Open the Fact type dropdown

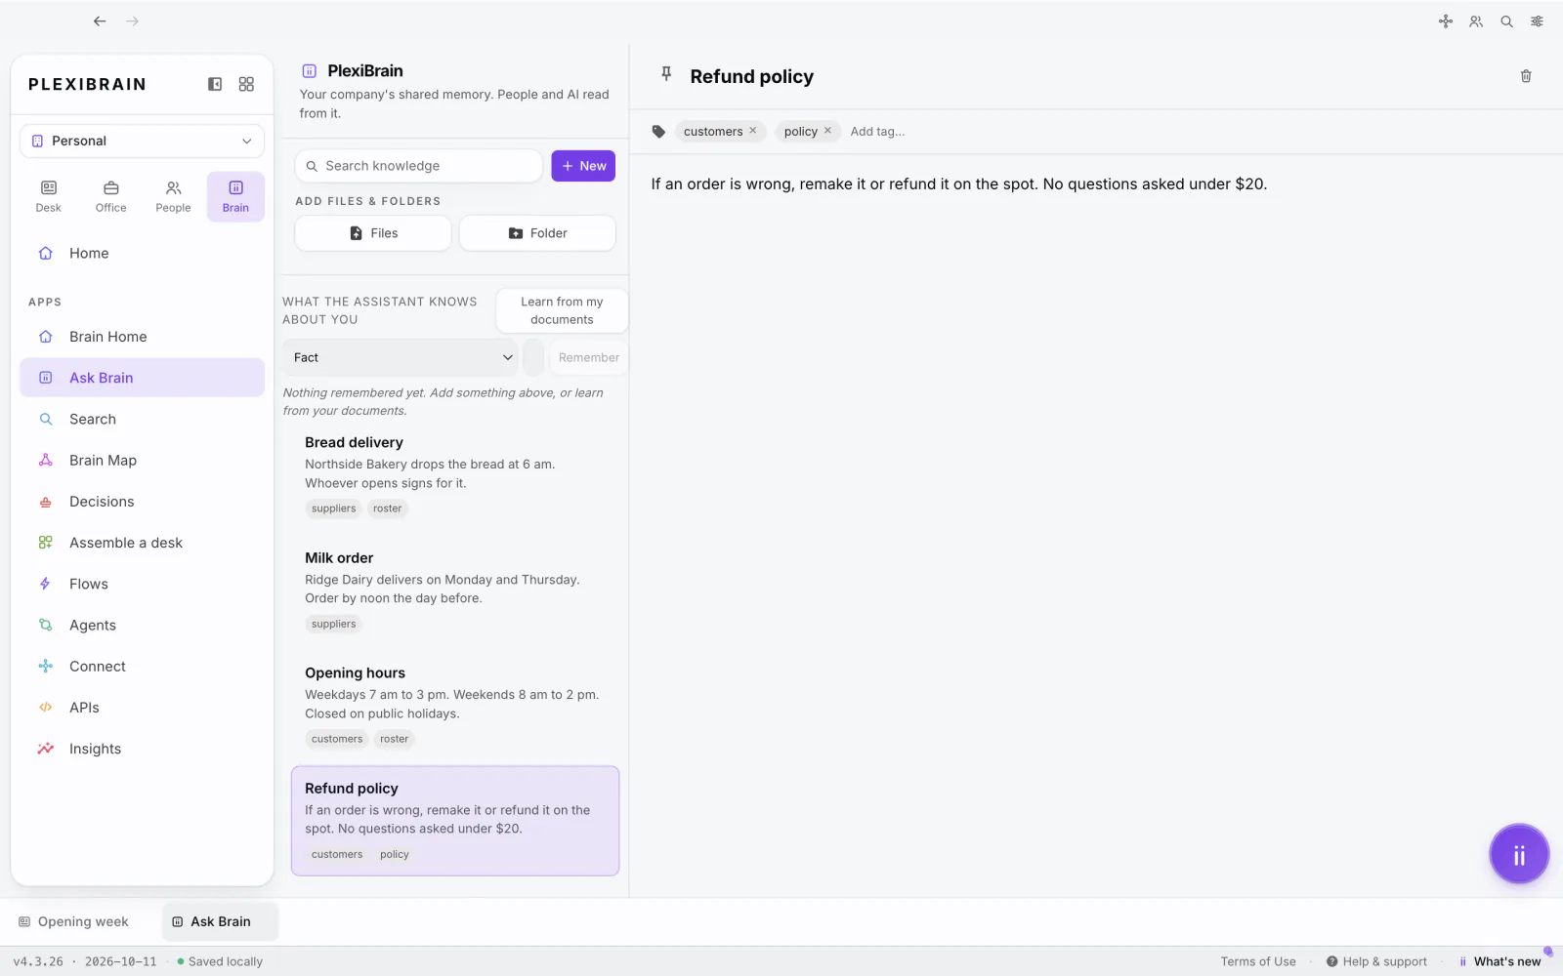click(401, 357)
